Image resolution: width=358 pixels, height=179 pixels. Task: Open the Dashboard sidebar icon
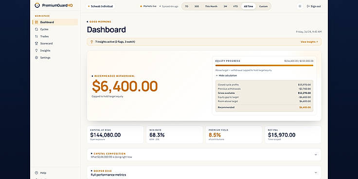(36, 22)
